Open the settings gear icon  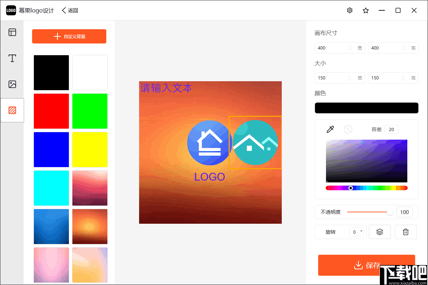(350, 10)
